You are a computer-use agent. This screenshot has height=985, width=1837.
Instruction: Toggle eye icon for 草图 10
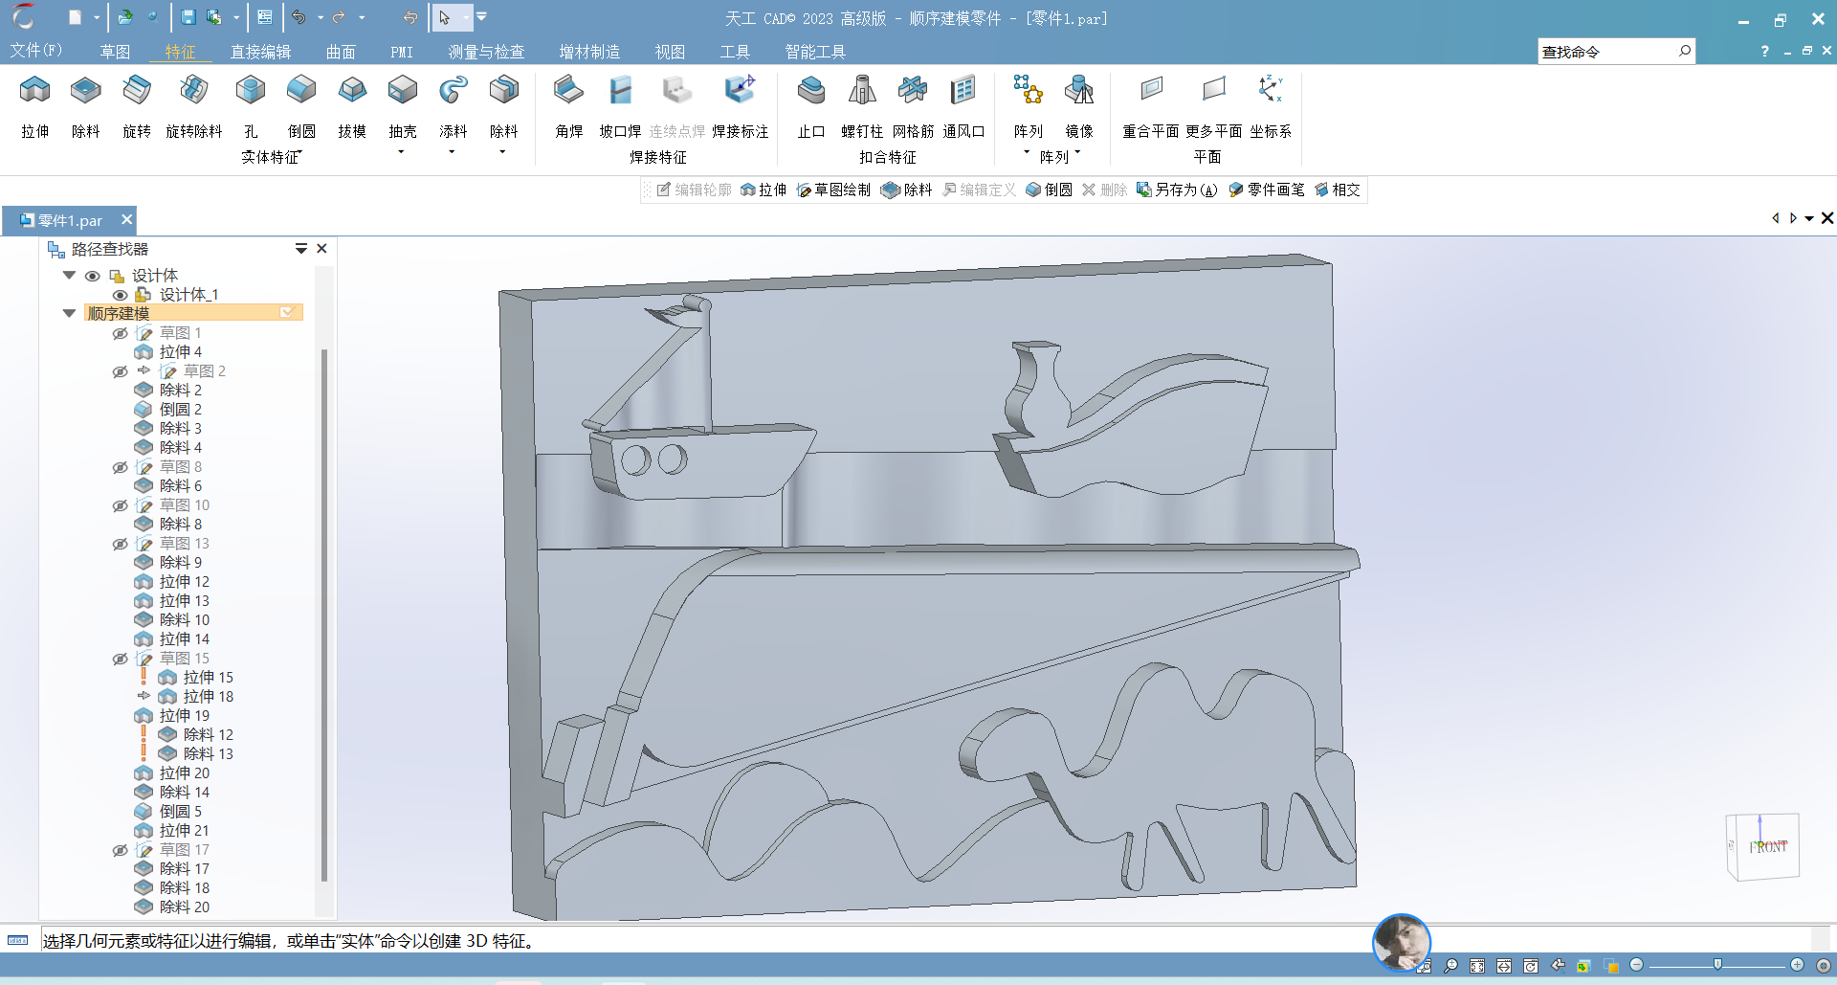[x=120, y=505]
